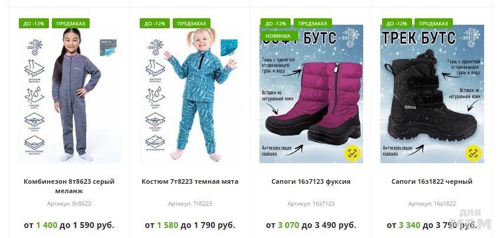Viewport: 500px width, 238px height.
Task: Click the fuchsia boots product photo
Action: (311, 94)
